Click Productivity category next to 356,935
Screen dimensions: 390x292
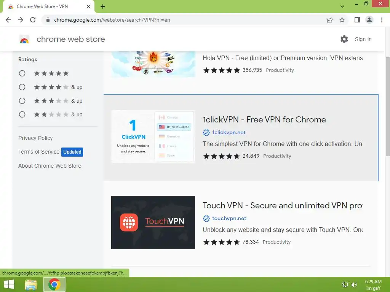point(280,70)
